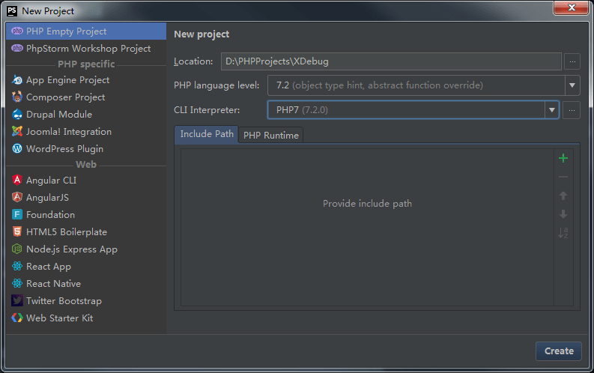Viewport: 594px width, 373px height.
Task: Browse for project location folder
Action: 572,61
